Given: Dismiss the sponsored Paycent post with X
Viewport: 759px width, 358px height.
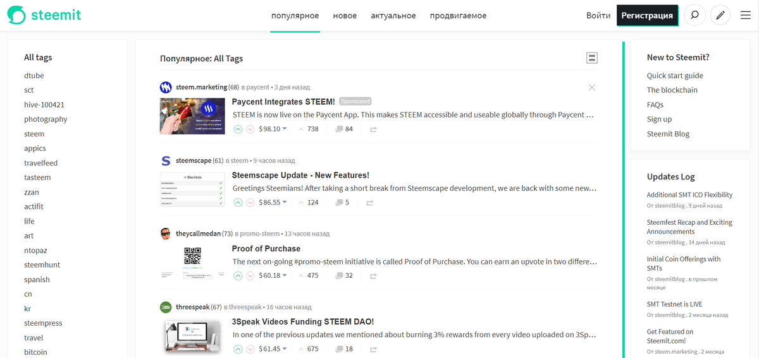Looking at the screenshot, I should 592,87.
